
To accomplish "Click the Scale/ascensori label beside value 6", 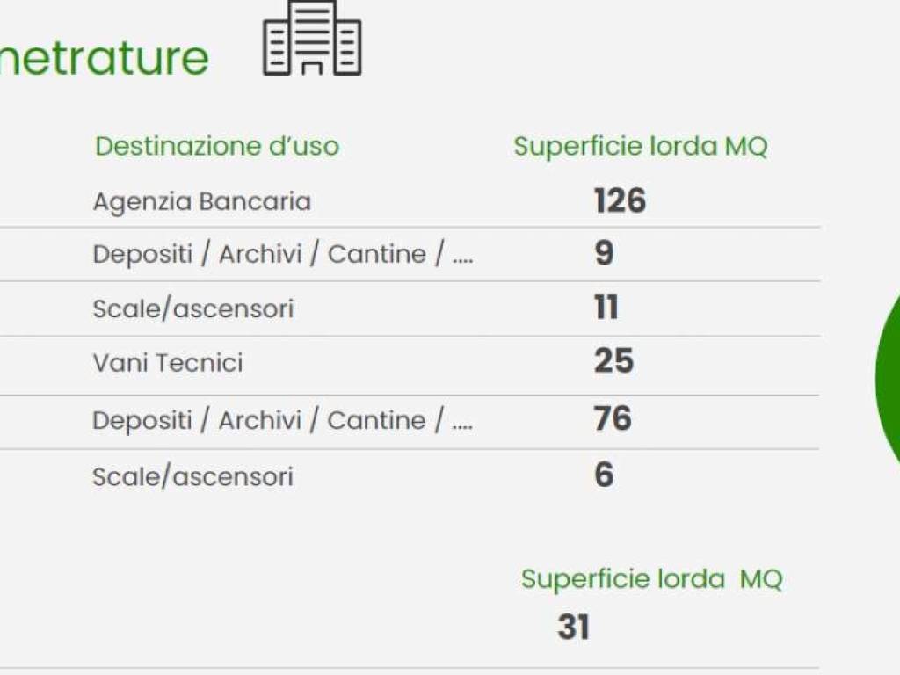I will (x=192, y=476).
